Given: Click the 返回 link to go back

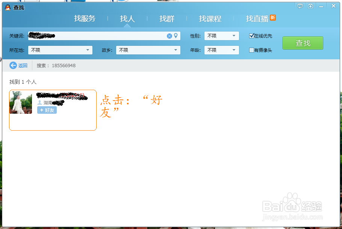Looking at the screenshot, I should pos(22,65).
